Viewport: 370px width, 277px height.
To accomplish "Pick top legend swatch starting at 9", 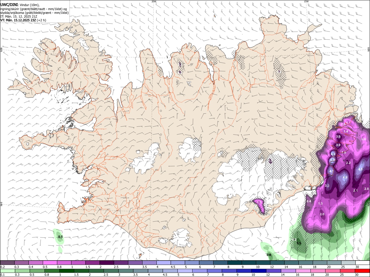I will click(x=249, y=263).
